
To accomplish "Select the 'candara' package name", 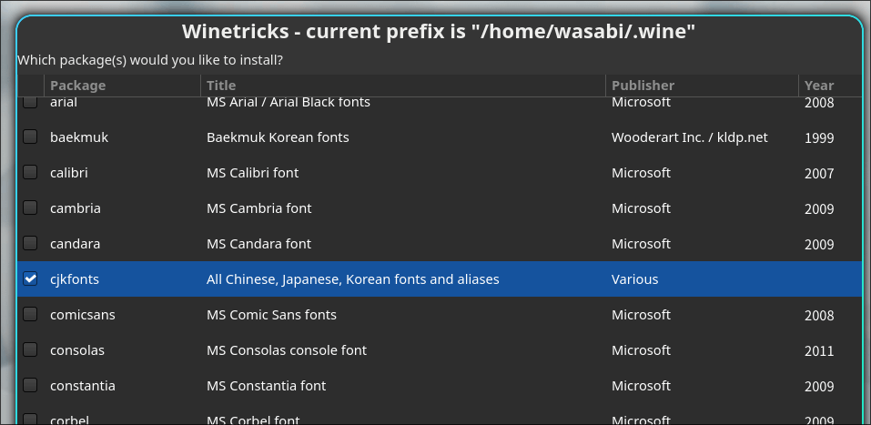I will point(75,244).
